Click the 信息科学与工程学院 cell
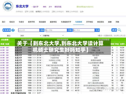This screenshot has width=126, height=94. 55,85
